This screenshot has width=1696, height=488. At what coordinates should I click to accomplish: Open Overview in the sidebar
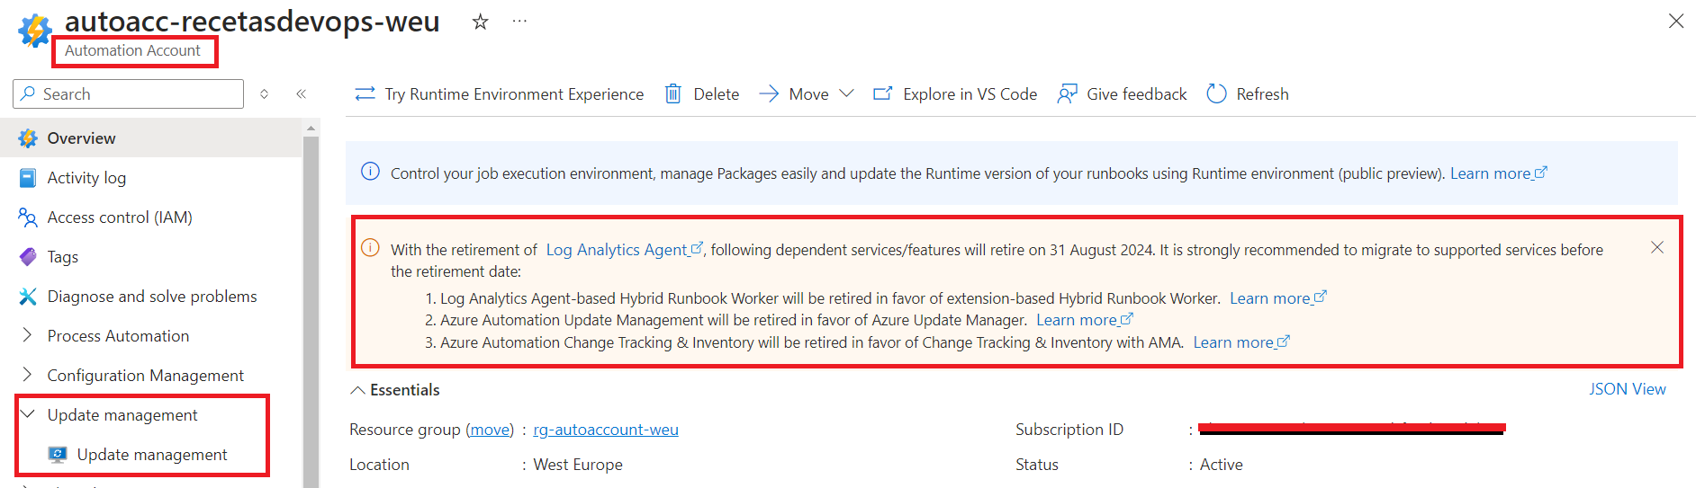[151, 138]
